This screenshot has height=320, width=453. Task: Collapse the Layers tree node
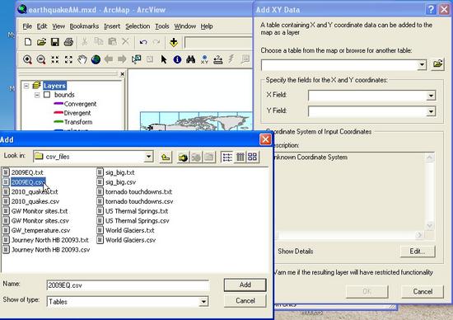(26, 86)
